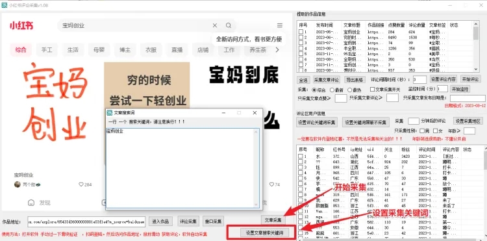Check the 山西 commenter row checkbox
The image size is (487, 241).
[x=301, y=157]
